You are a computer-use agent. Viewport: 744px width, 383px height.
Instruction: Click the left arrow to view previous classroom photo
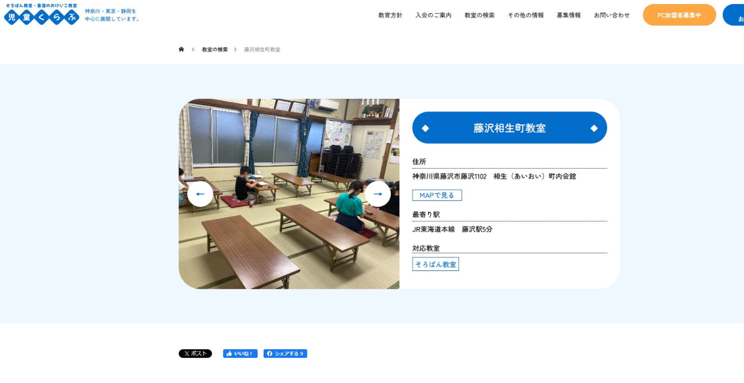[200, 194]
